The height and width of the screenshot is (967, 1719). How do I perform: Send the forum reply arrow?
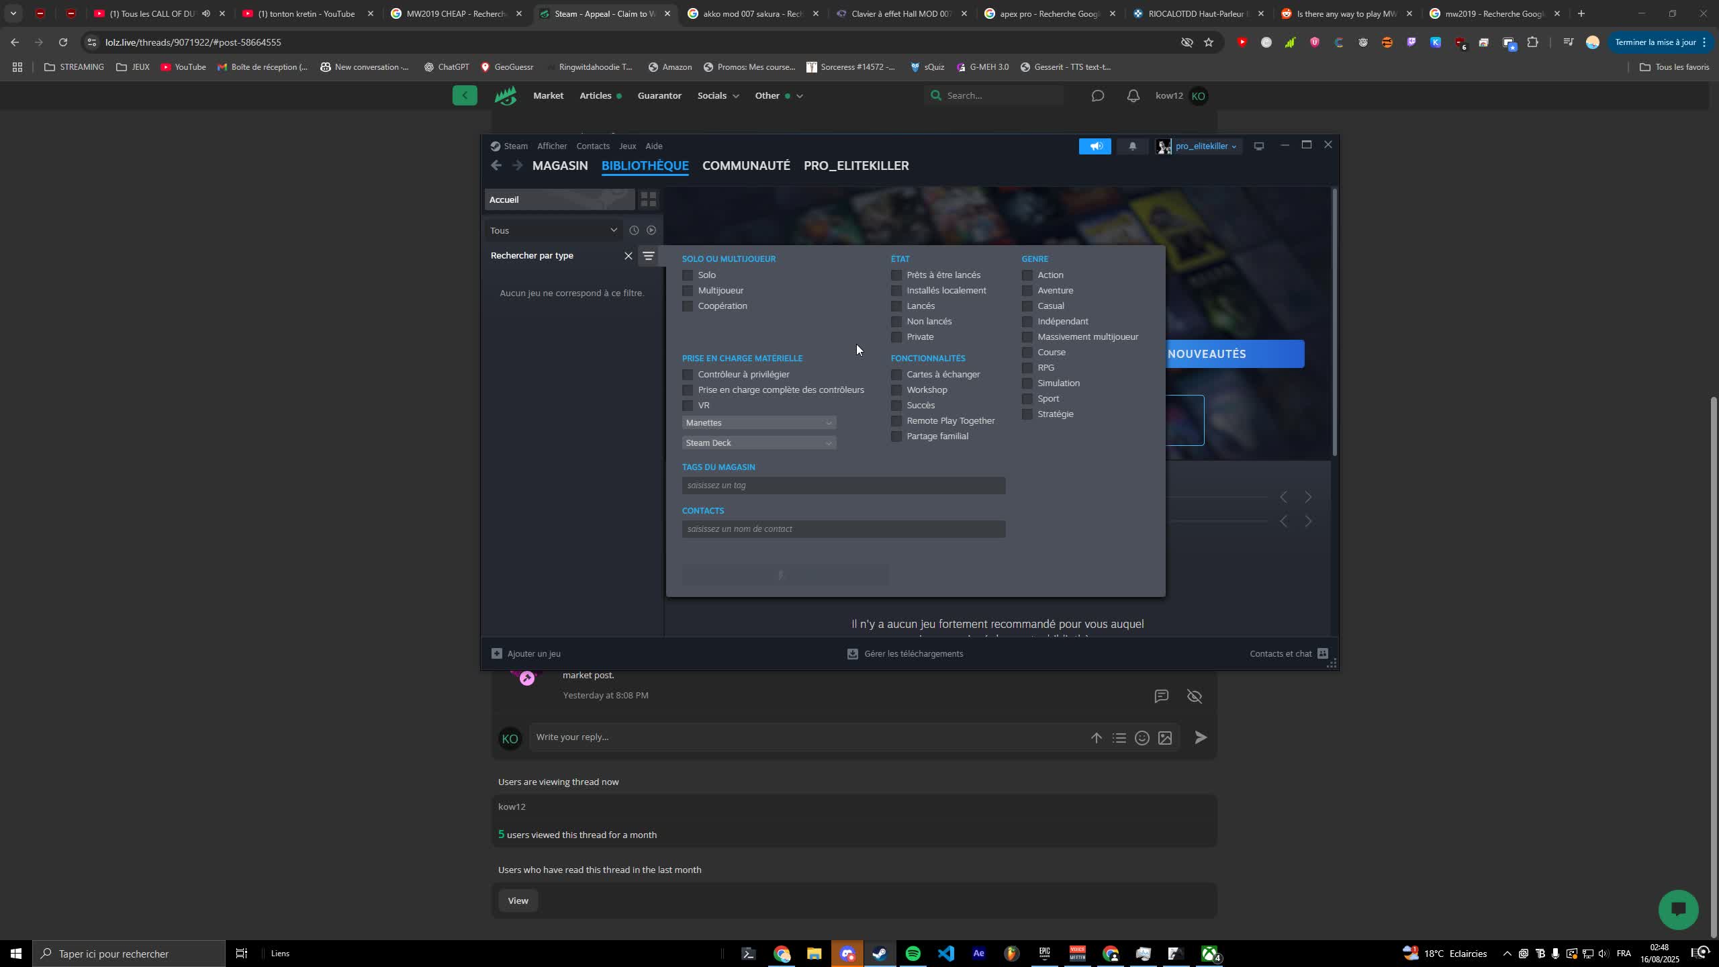1201,737
